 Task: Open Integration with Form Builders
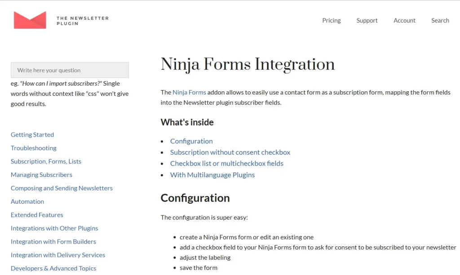[53, 242]
